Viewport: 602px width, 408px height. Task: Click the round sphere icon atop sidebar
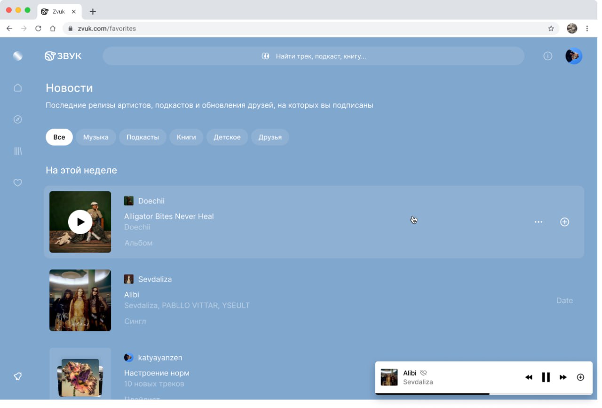click(x=18, y=56)
